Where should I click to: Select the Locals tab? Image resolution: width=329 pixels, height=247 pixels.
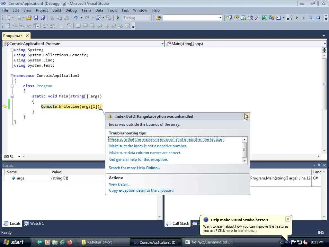12,224
